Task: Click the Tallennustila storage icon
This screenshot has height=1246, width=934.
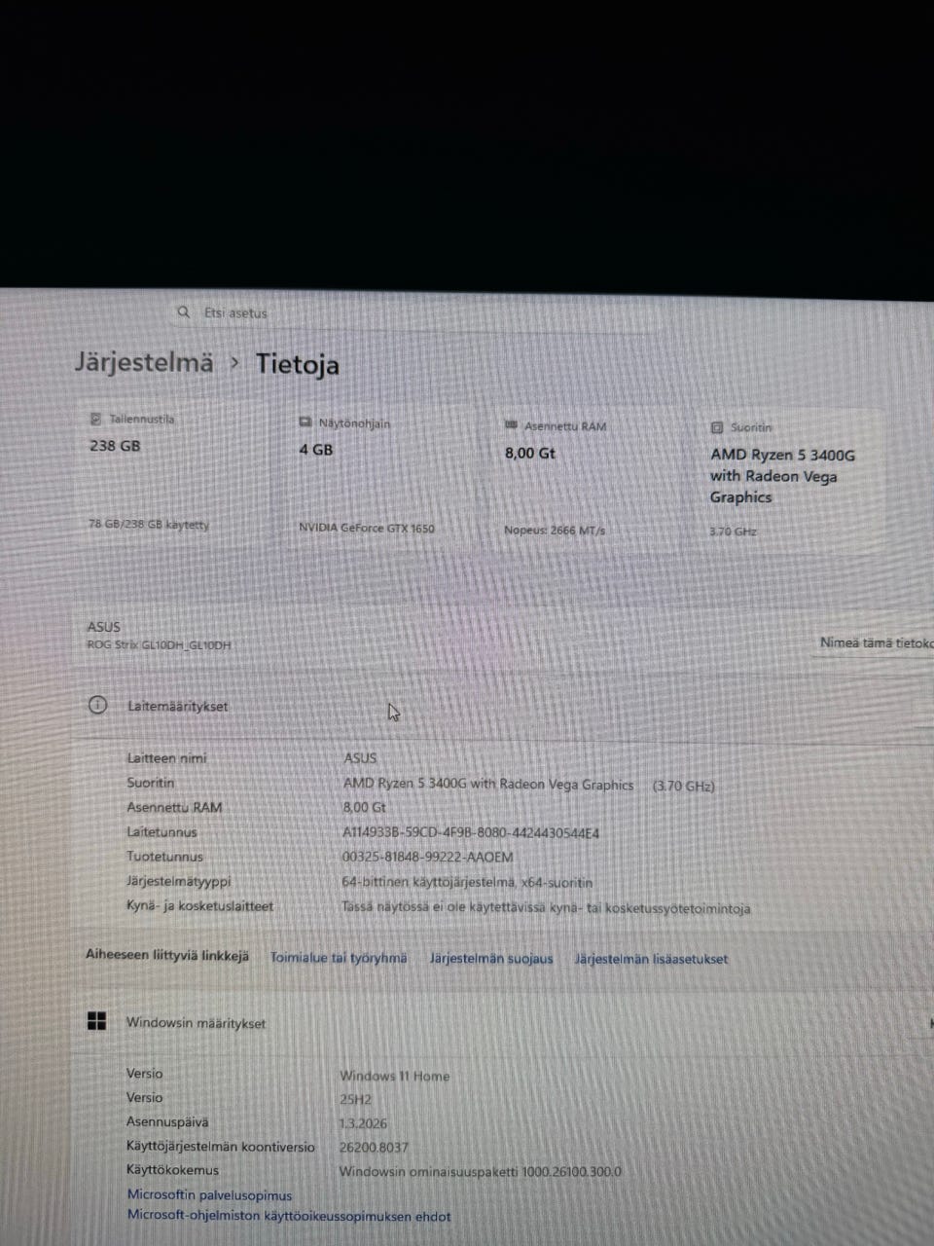Action: tap(95, 419)
